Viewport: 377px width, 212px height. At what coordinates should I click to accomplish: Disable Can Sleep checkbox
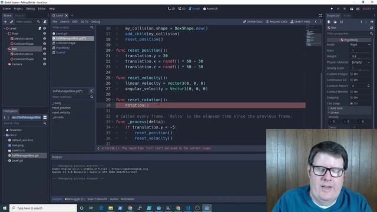[x=352, y=104]
